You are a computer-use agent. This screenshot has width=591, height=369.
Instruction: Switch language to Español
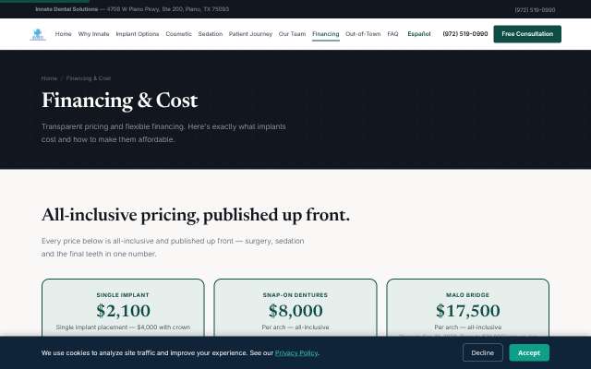coord(419,34)
